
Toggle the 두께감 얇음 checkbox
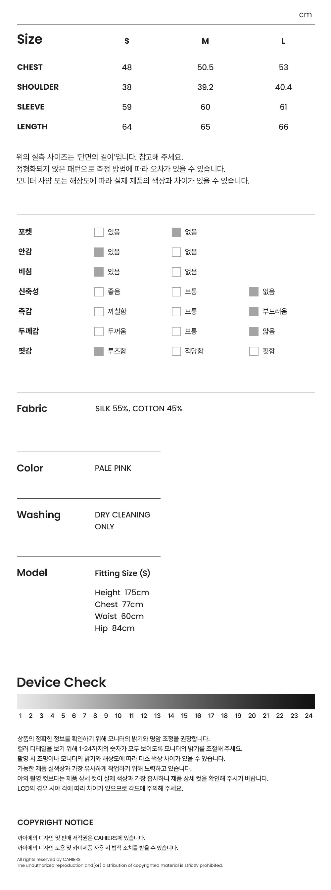[x=254, y=332]
